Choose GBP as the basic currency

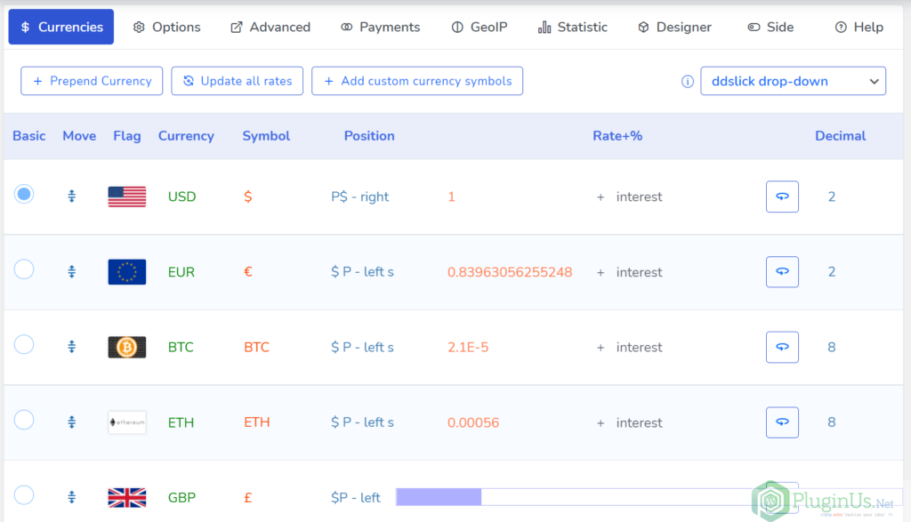point(24,495)
